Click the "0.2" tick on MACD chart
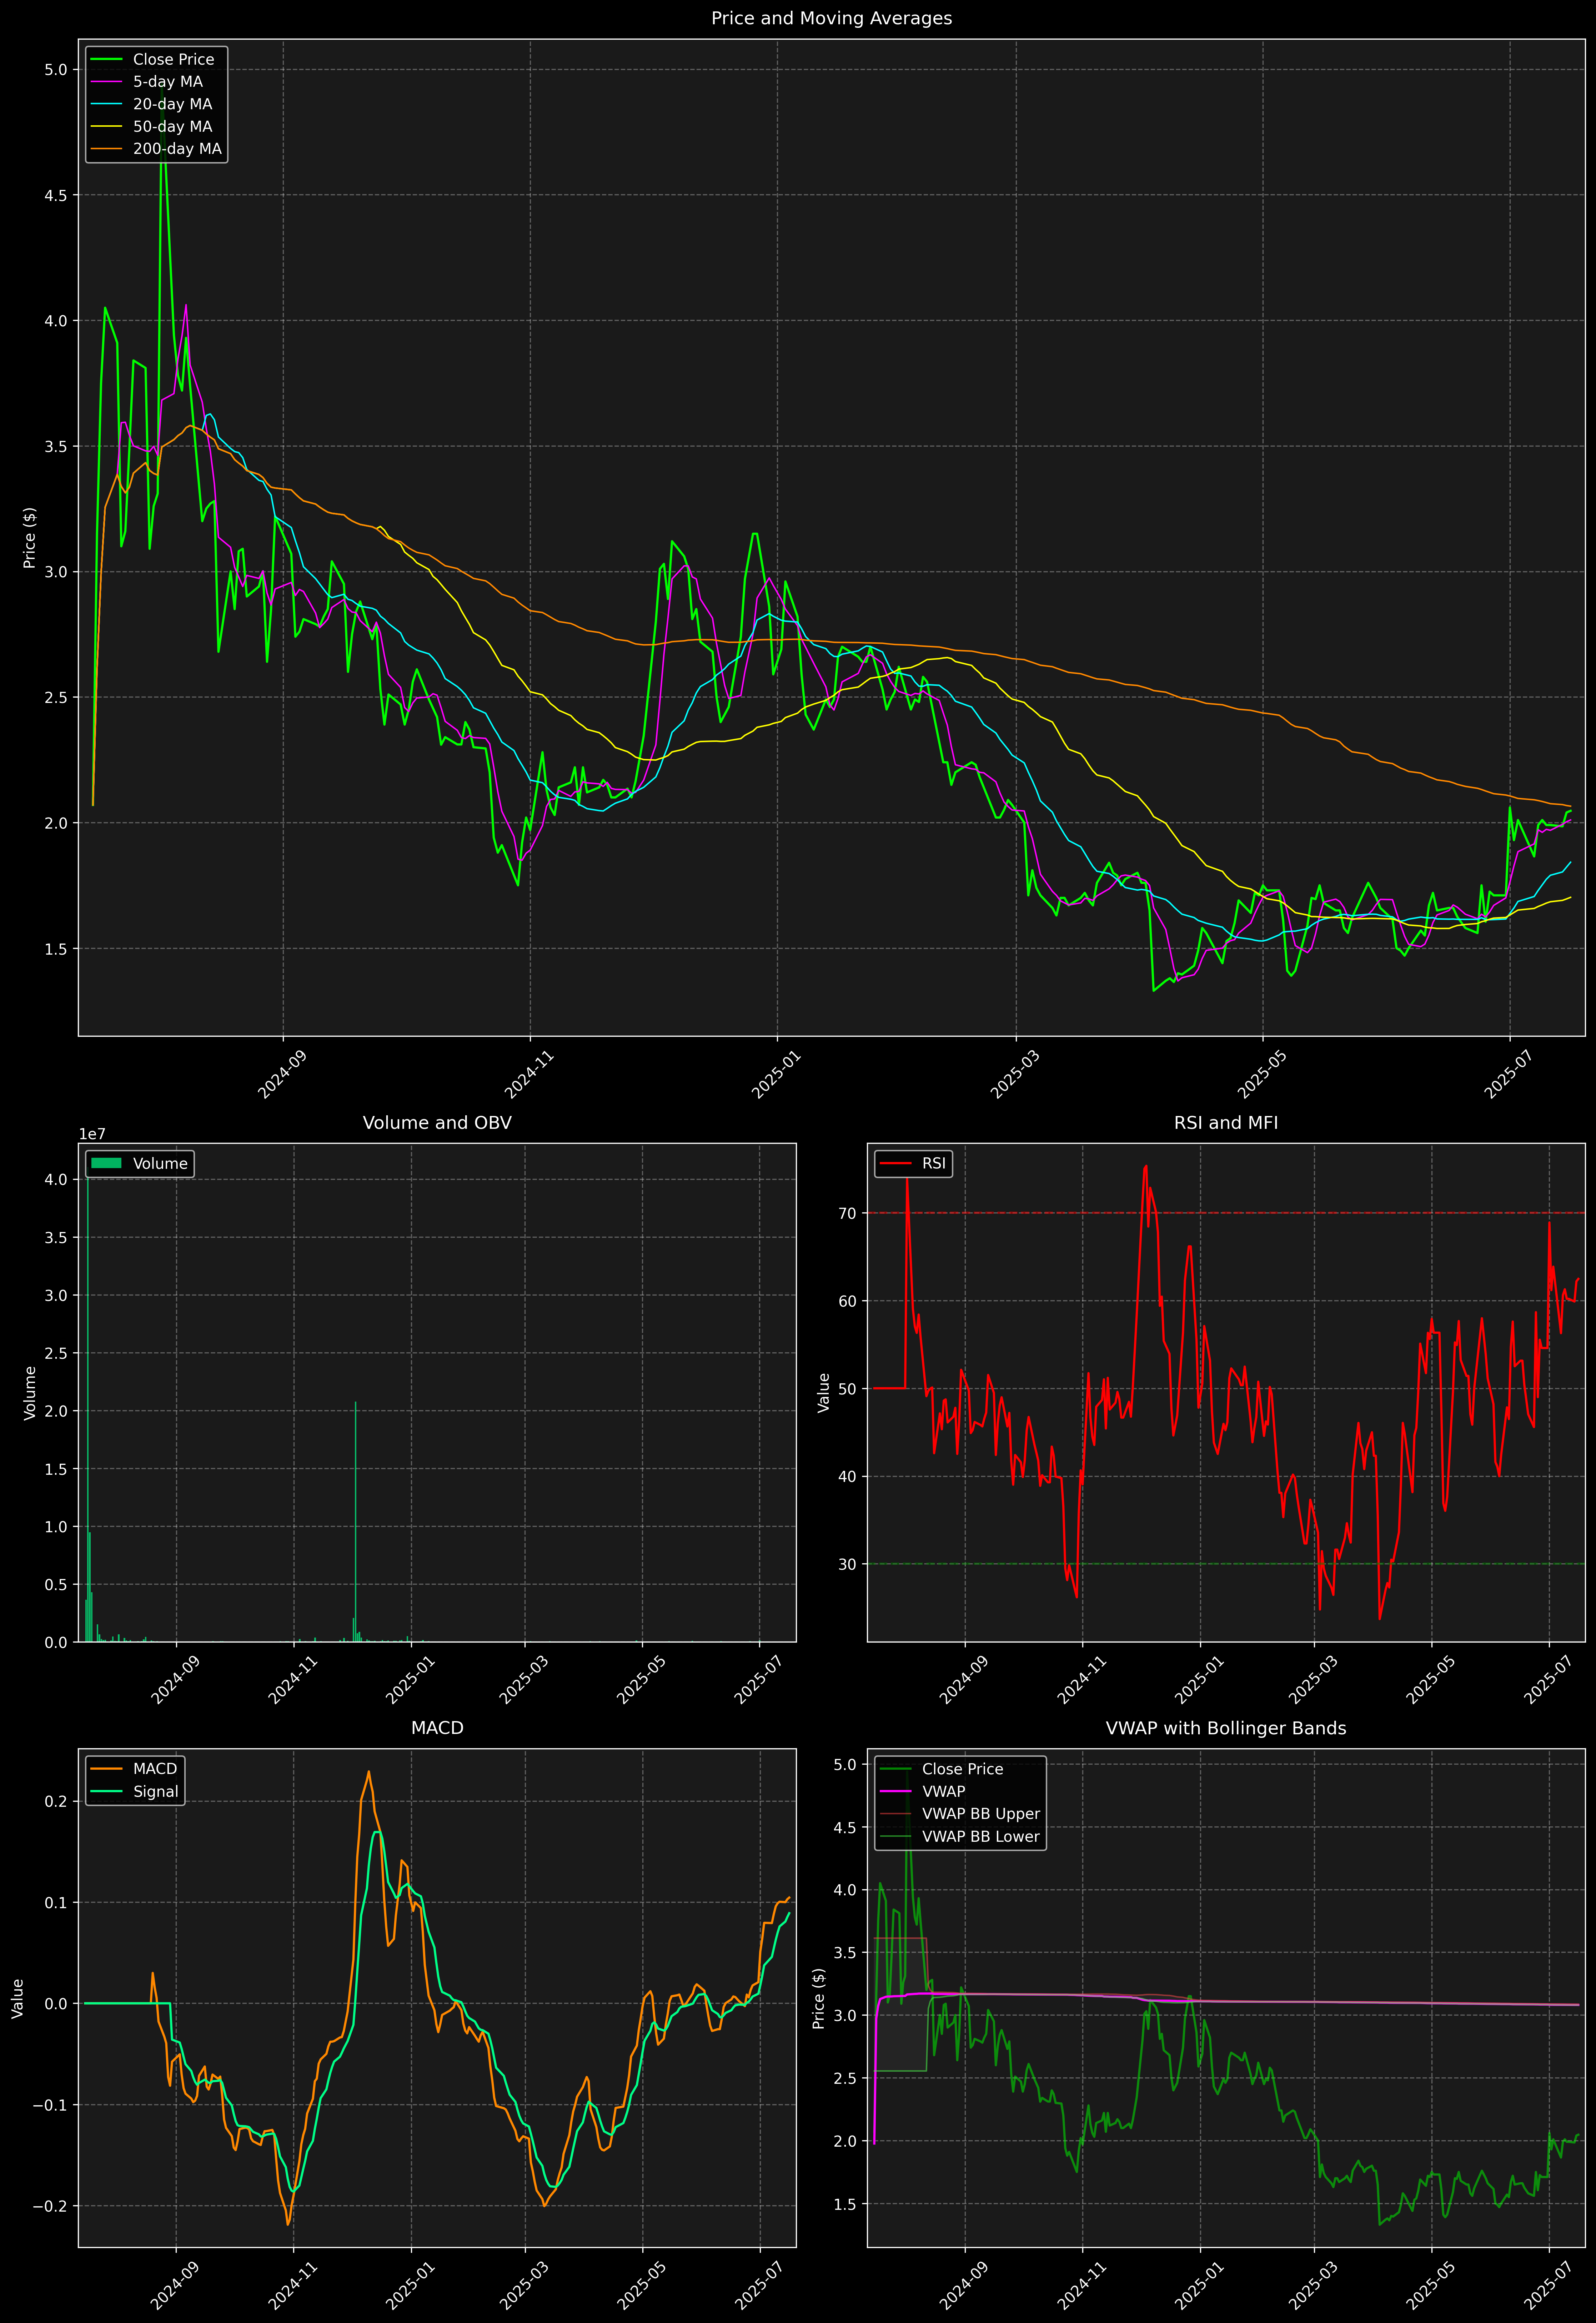The height and width of the screenshot is (2323, 1596). [56, 1801]
